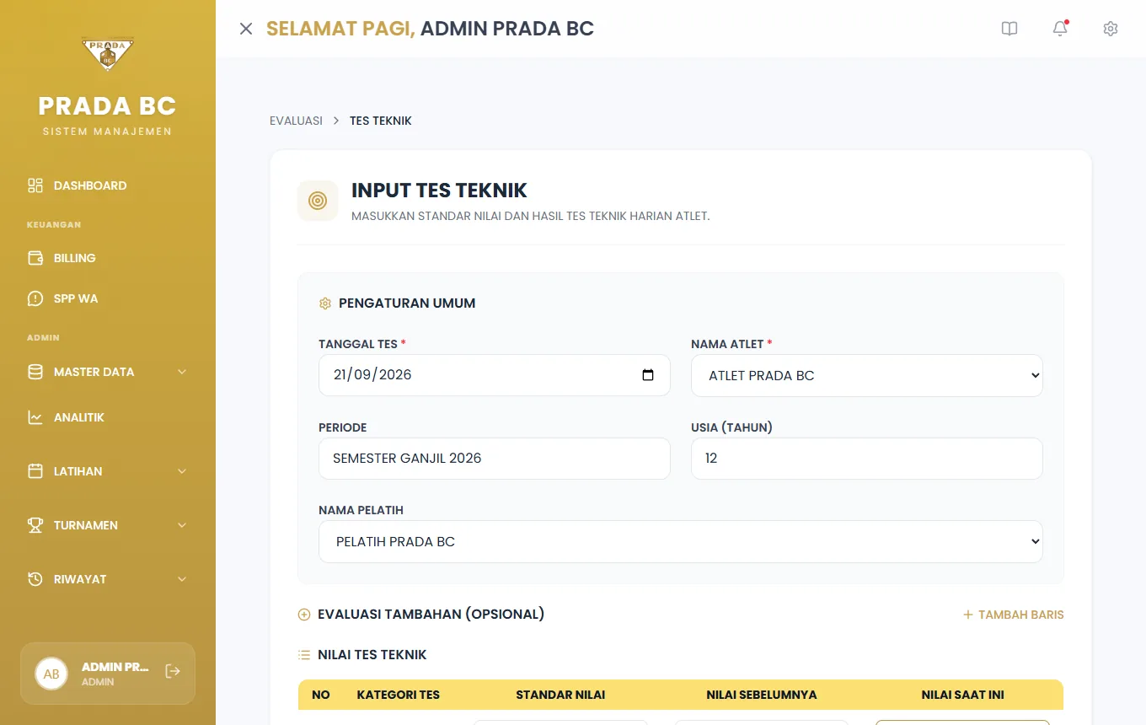Click the Kategori Tes column header
The height and width of the screenshot is (725, 1146).
click(399, 695)
